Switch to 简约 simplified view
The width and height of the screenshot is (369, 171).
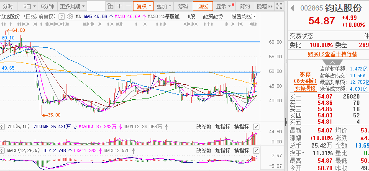click(245, 6)
